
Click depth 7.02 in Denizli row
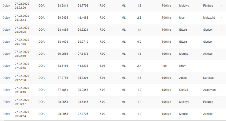(x=102, y=90)
